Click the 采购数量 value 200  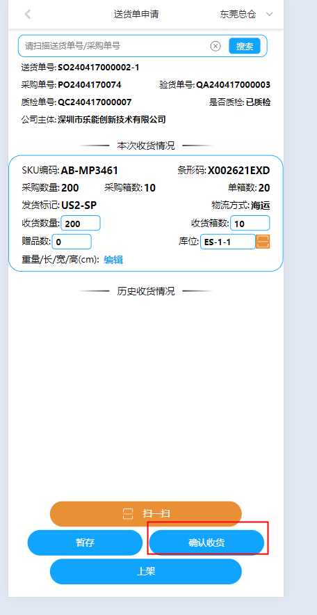tap(70, 188)
